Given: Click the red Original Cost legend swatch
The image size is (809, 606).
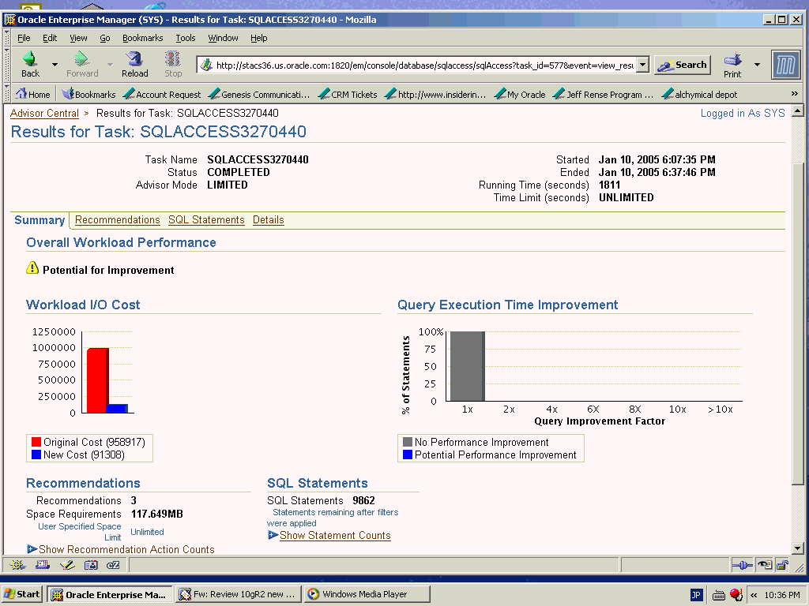Looking at the screenshot, I should click(36, 443).
